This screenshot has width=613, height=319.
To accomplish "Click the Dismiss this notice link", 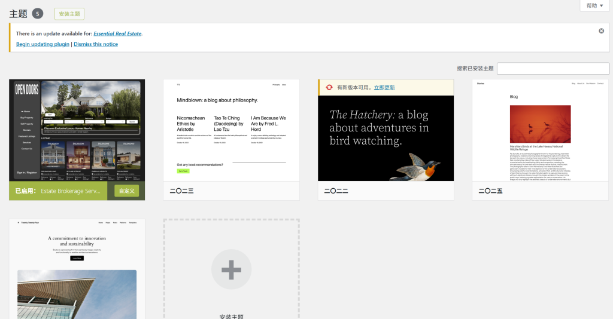I will coord(96,44).
